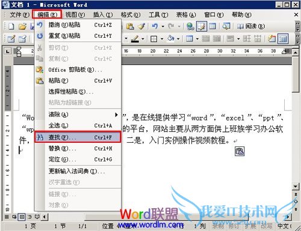Click the Outside Border icon
The image size is (301, 231).
coord(154,38)
